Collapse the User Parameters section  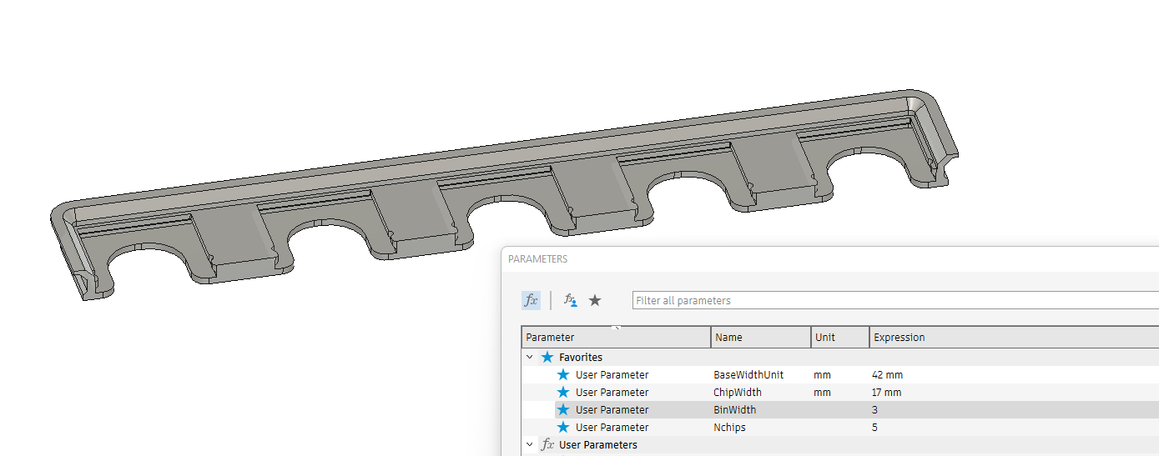[530, 444]
